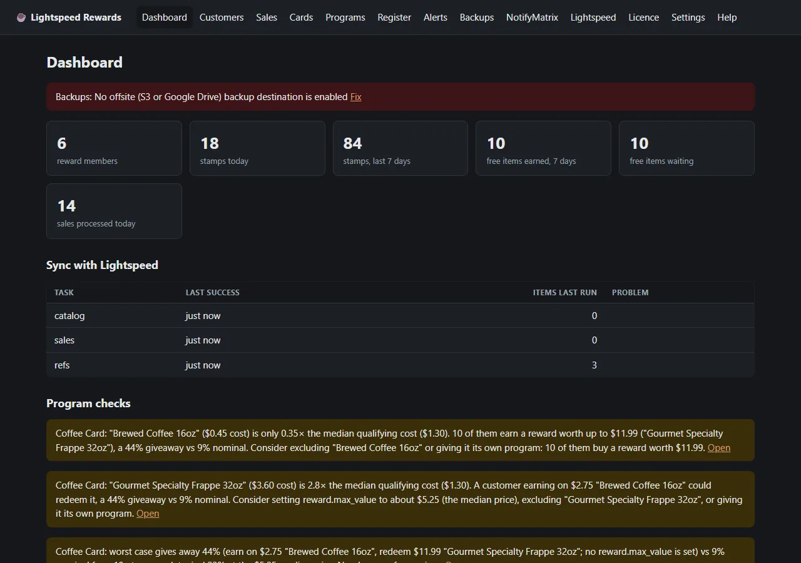Click the LAST SUCCESS column header
801x563 pixels.
click(213, 293)
